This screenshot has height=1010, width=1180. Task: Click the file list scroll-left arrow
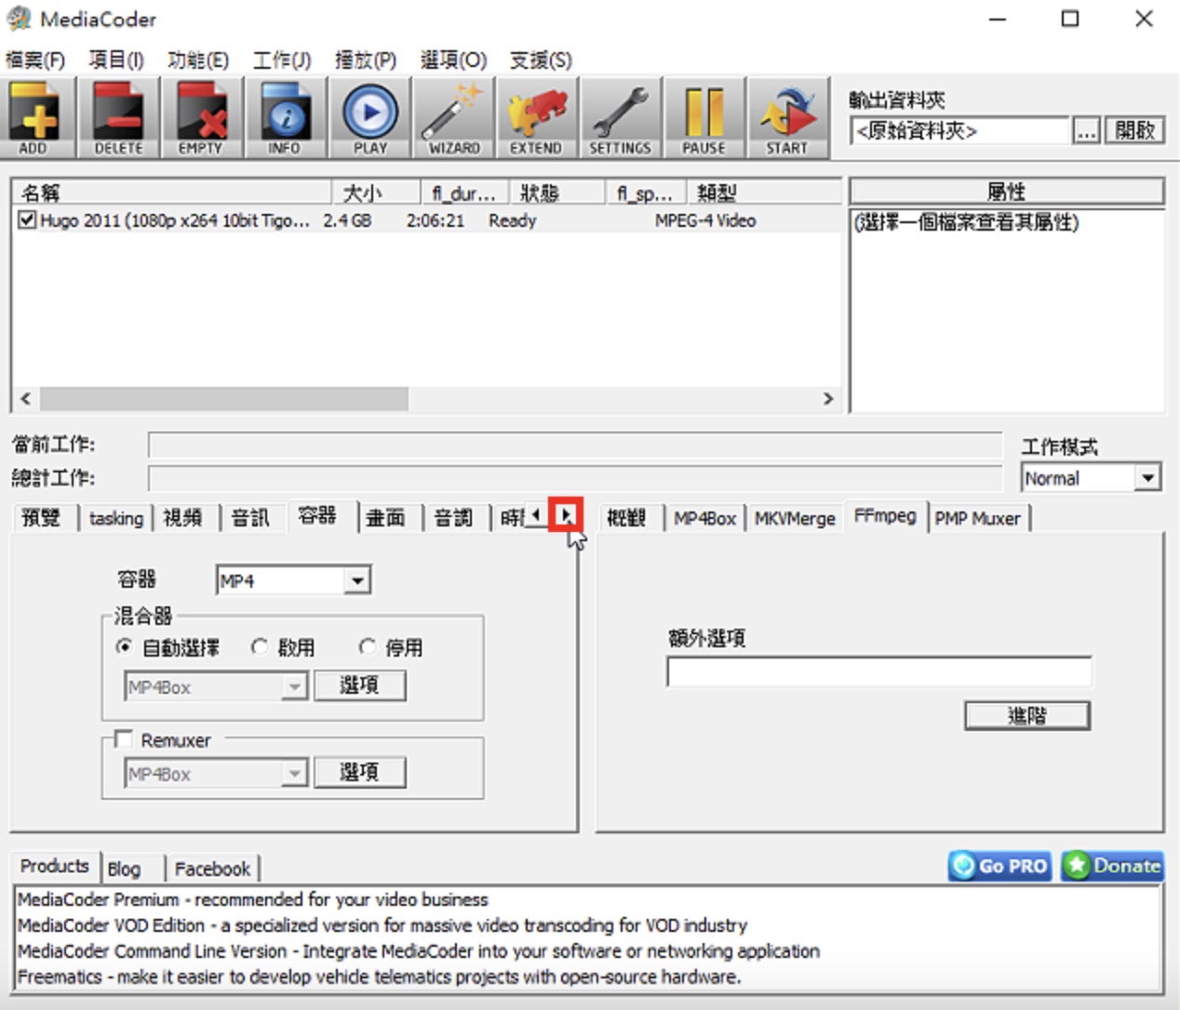[x=25, y=399]
